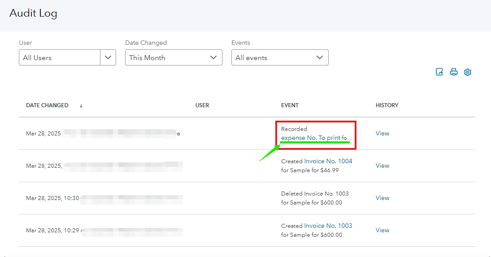Open the recorded expense No. link
The height and width of the screenshot is (257, 491).
point(316,138)
